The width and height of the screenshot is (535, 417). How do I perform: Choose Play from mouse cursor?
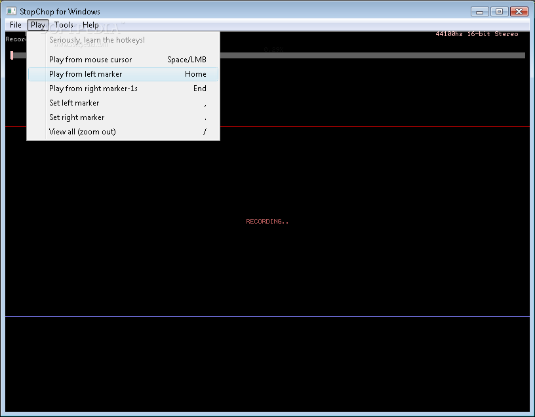[x=123, y=60]
